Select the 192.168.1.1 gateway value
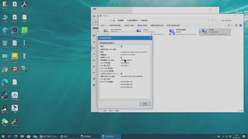 tap(125, 66)
